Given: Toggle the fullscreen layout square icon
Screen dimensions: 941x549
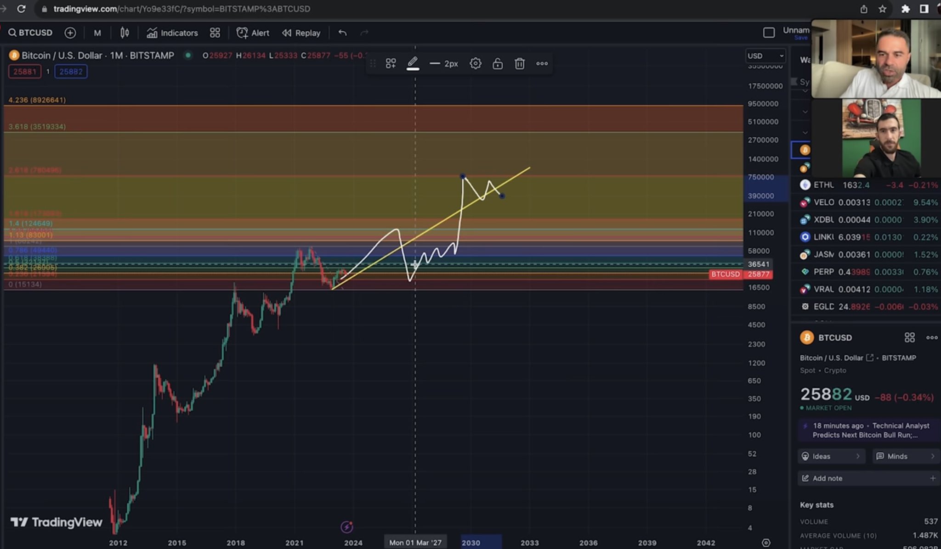Looking at the screenshot, I should click(x=769, y=33).
